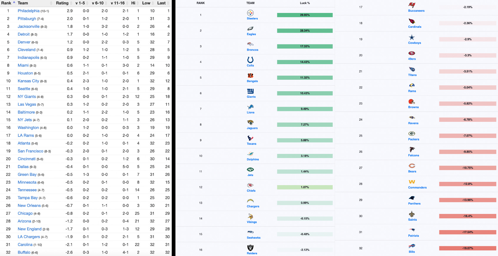The image size is (498, 256).
Task: Click the Commanders team name link
Action: [x=417, y=187]
